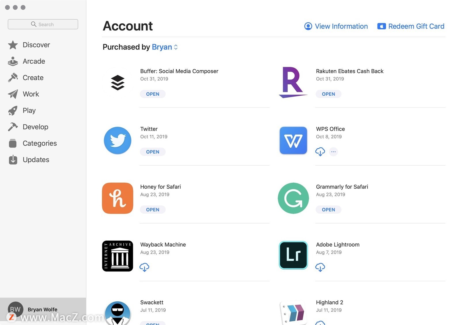Click into the Search field
Screen dimensions: 461x325
click(x=43, y=24)
